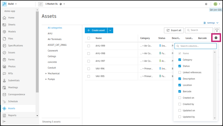Check the AHU-998 row checkbox

pyautogui.click(x=89, y=54)
